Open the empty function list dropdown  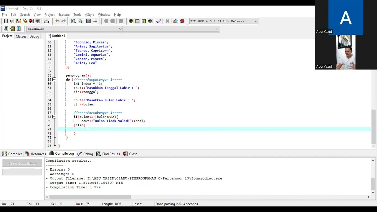click(171, 29)
